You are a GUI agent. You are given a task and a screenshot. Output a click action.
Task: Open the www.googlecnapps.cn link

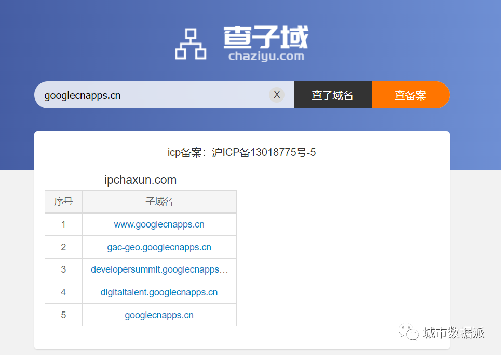click(x=159, y=224)
